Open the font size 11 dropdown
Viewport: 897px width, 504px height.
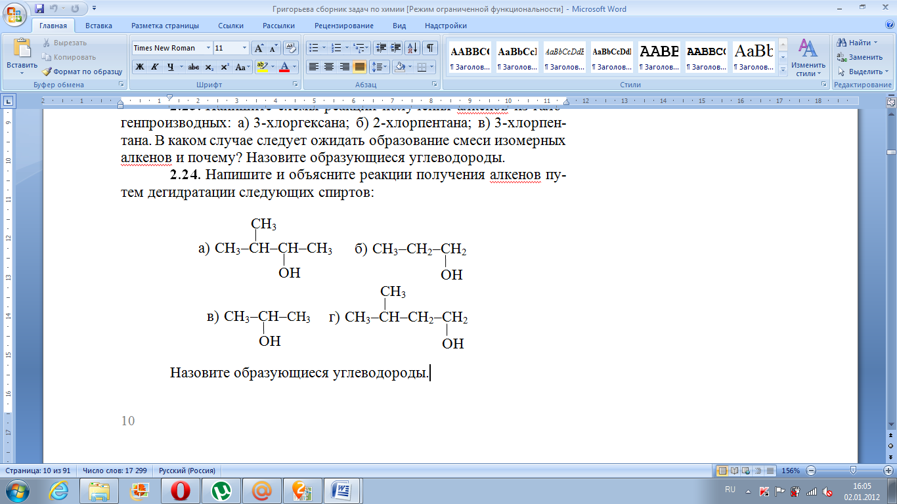click(x=245, y=48)
